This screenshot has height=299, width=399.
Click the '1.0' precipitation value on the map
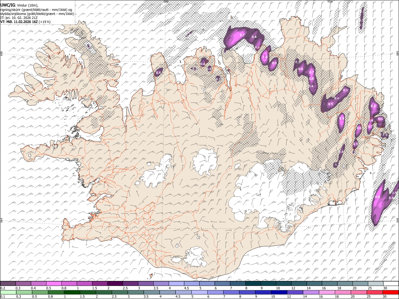pyautogui.click(x=265, y=57)
